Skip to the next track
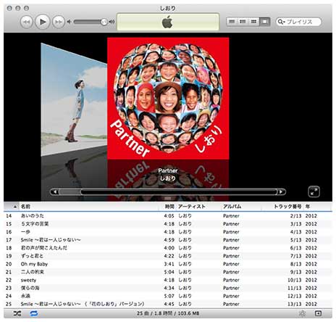Image resolution: width=336 pixels, height=322 pixels. point(59,22)
